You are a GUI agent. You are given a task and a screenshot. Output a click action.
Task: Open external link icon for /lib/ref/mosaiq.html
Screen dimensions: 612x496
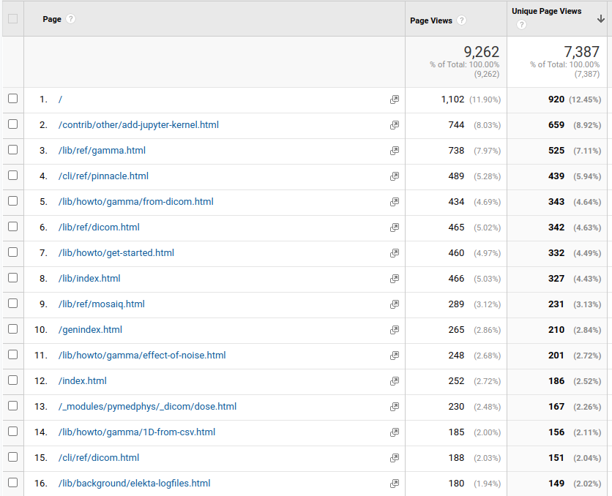pos(395,304)
